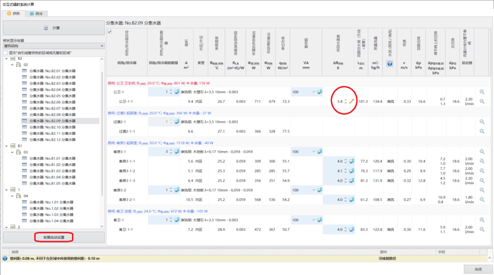Viewport: 494px width, 275px height.
Task: Click the 计算 calculate button
Action: pyautogui.click(x=54, y=28)
